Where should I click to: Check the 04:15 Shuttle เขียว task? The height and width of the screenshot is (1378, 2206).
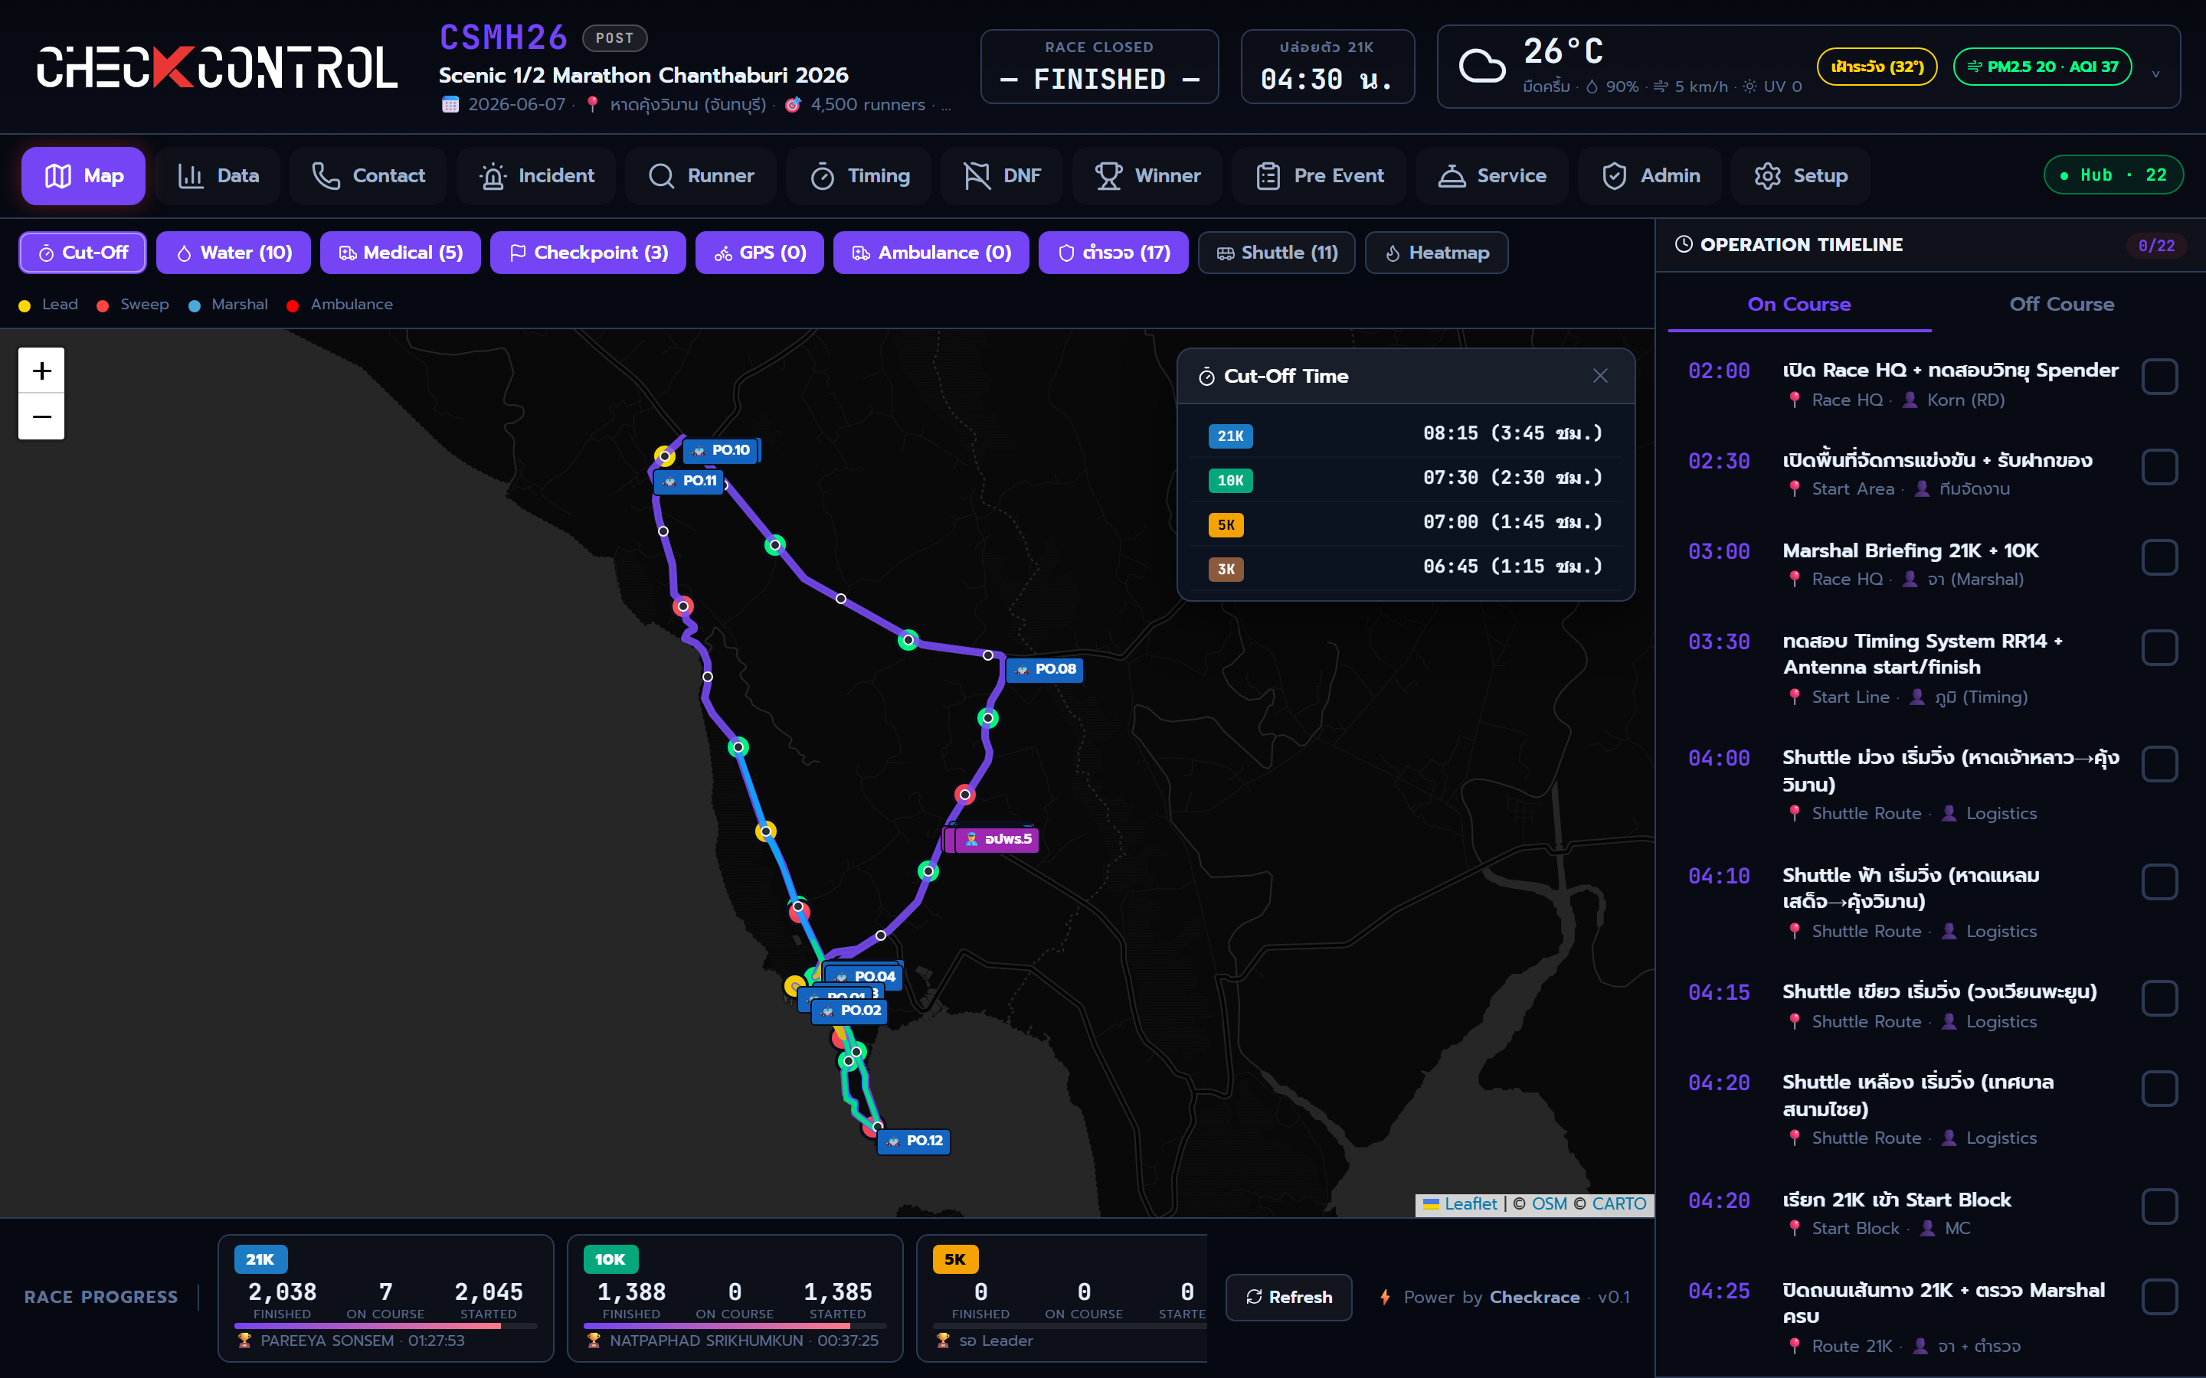pos(2159,998)
